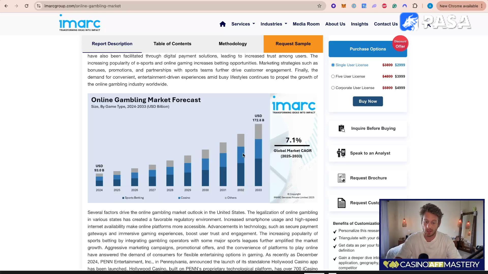Select the 2024 bar in the forecast chart

coord(99,180)
